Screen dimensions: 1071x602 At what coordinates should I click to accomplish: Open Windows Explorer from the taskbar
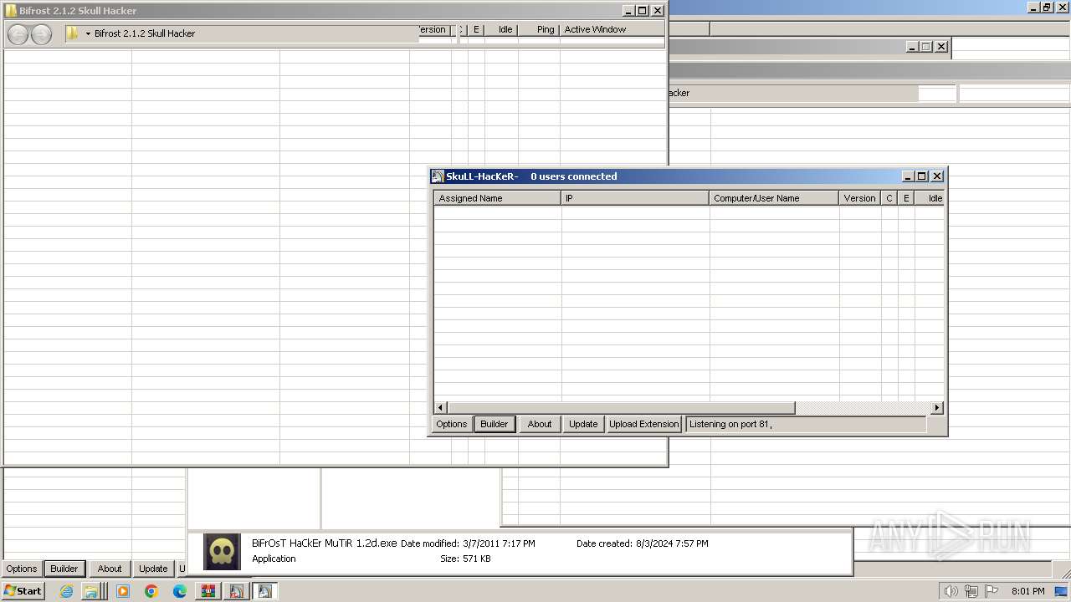[x=91, y=591]
